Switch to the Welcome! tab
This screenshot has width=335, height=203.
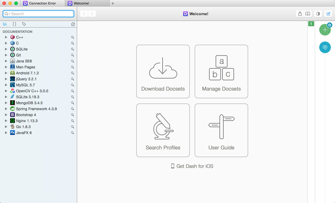(87, 3)
